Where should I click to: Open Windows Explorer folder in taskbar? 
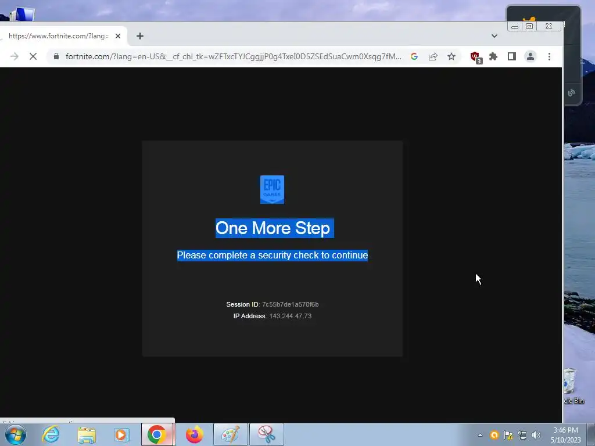[x=87, y=434]
